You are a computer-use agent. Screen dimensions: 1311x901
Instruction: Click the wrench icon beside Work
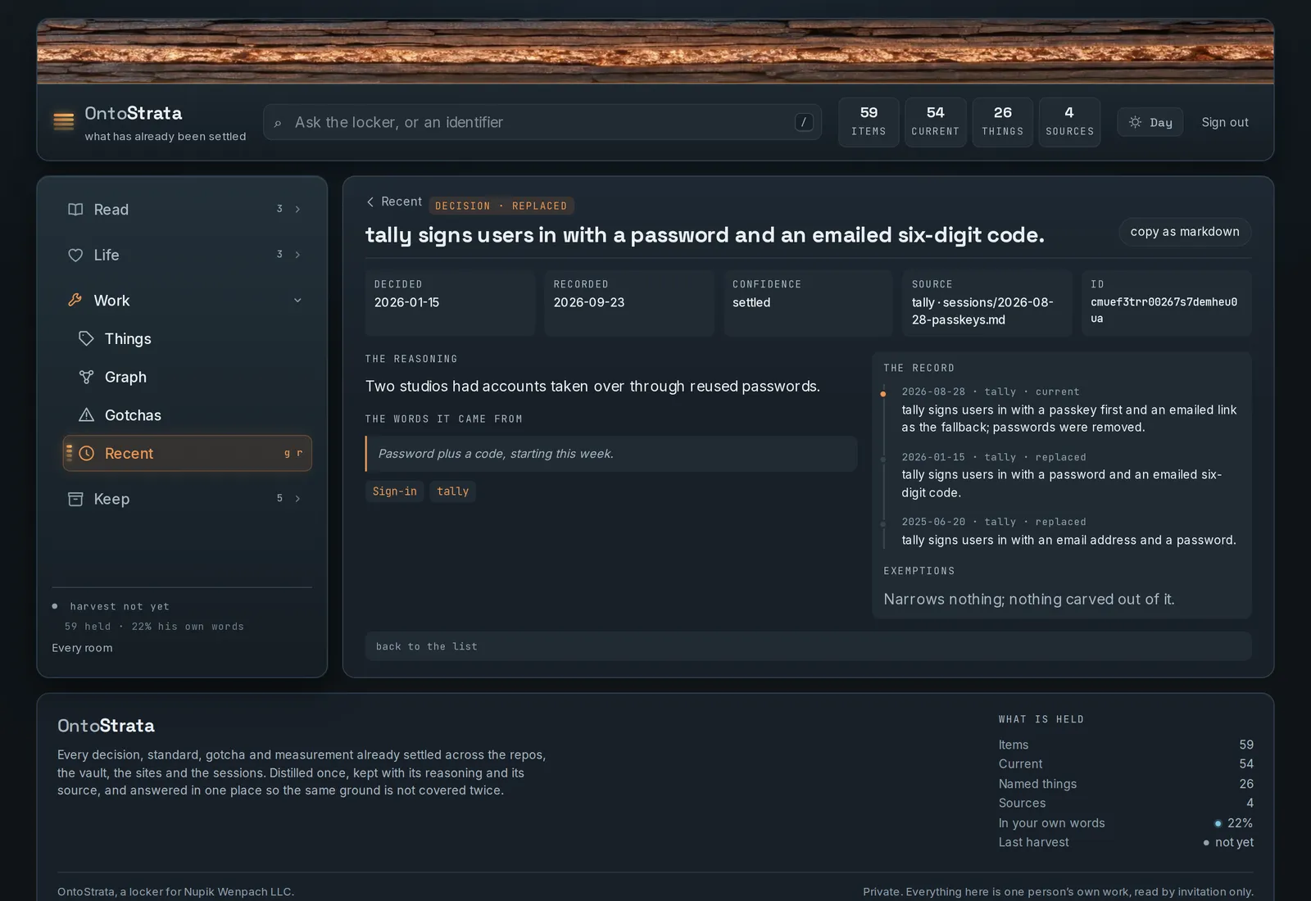pyautogui.click(x=75, y=301)
